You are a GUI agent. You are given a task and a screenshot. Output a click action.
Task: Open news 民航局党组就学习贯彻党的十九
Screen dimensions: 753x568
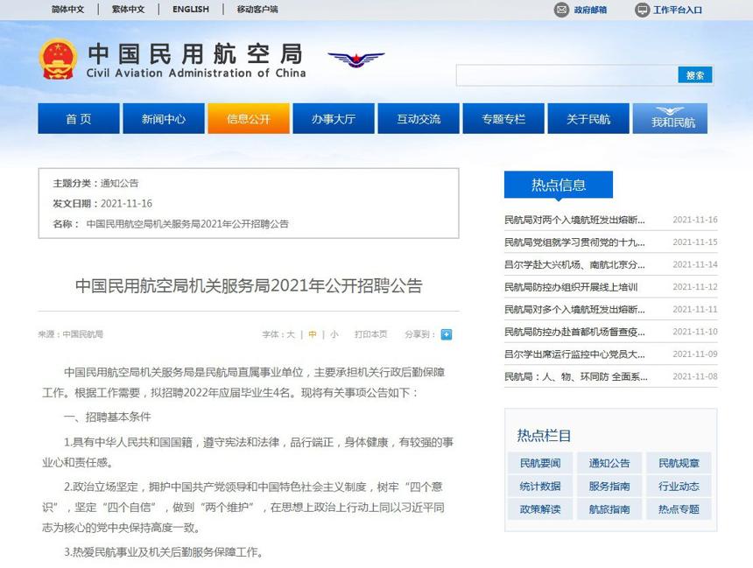[574, 242]
